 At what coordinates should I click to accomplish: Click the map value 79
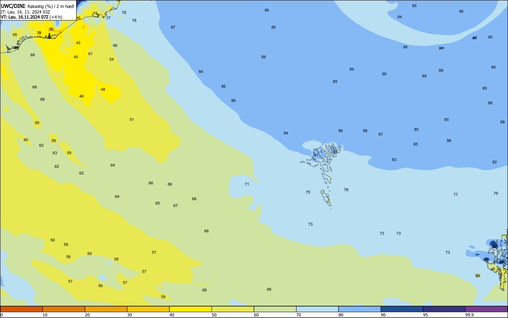click(496, 193)
